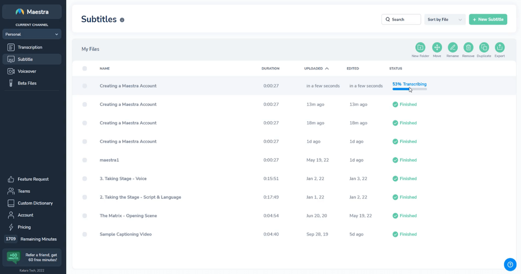Click Finished checkmark icon for maestra1
The width and height of the screenshot is (521, 274).
pos(395,160)
